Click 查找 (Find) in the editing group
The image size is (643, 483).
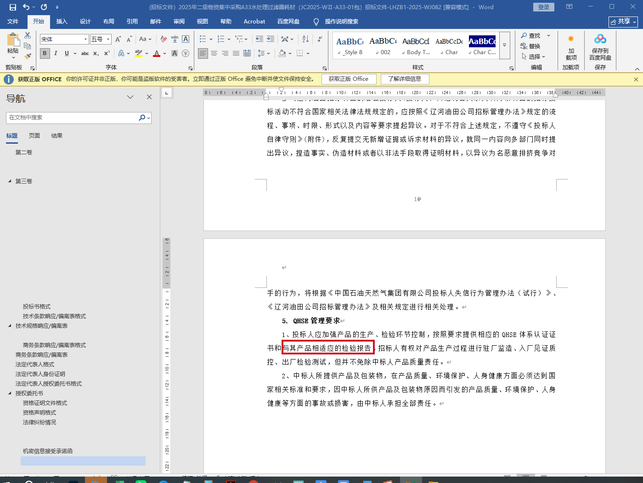pyautogui.click(x=530, y=35)
